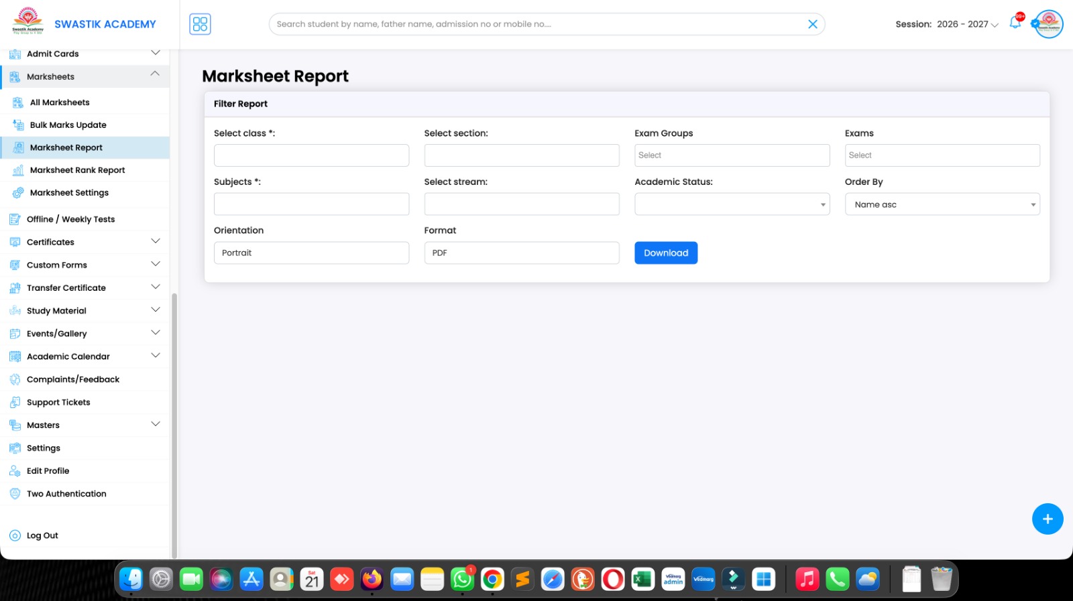Go to Edit Profile
The image size is (1073, 601).
(84, 471)
